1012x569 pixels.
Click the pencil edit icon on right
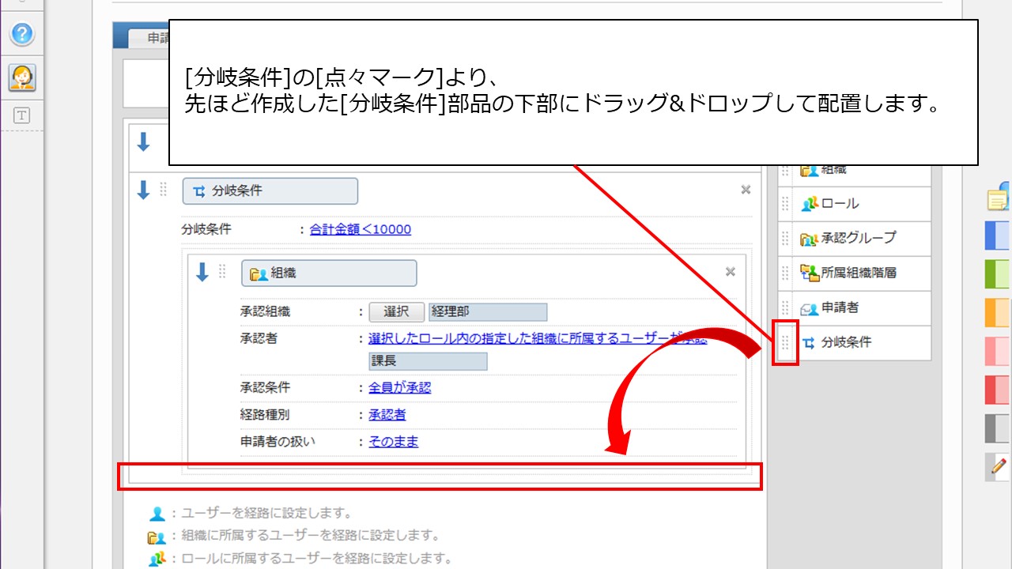click(x=999, y=465)
